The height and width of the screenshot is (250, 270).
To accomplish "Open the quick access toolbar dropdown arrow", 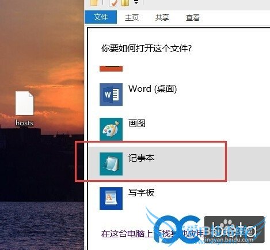I will [x=136, y=2].
